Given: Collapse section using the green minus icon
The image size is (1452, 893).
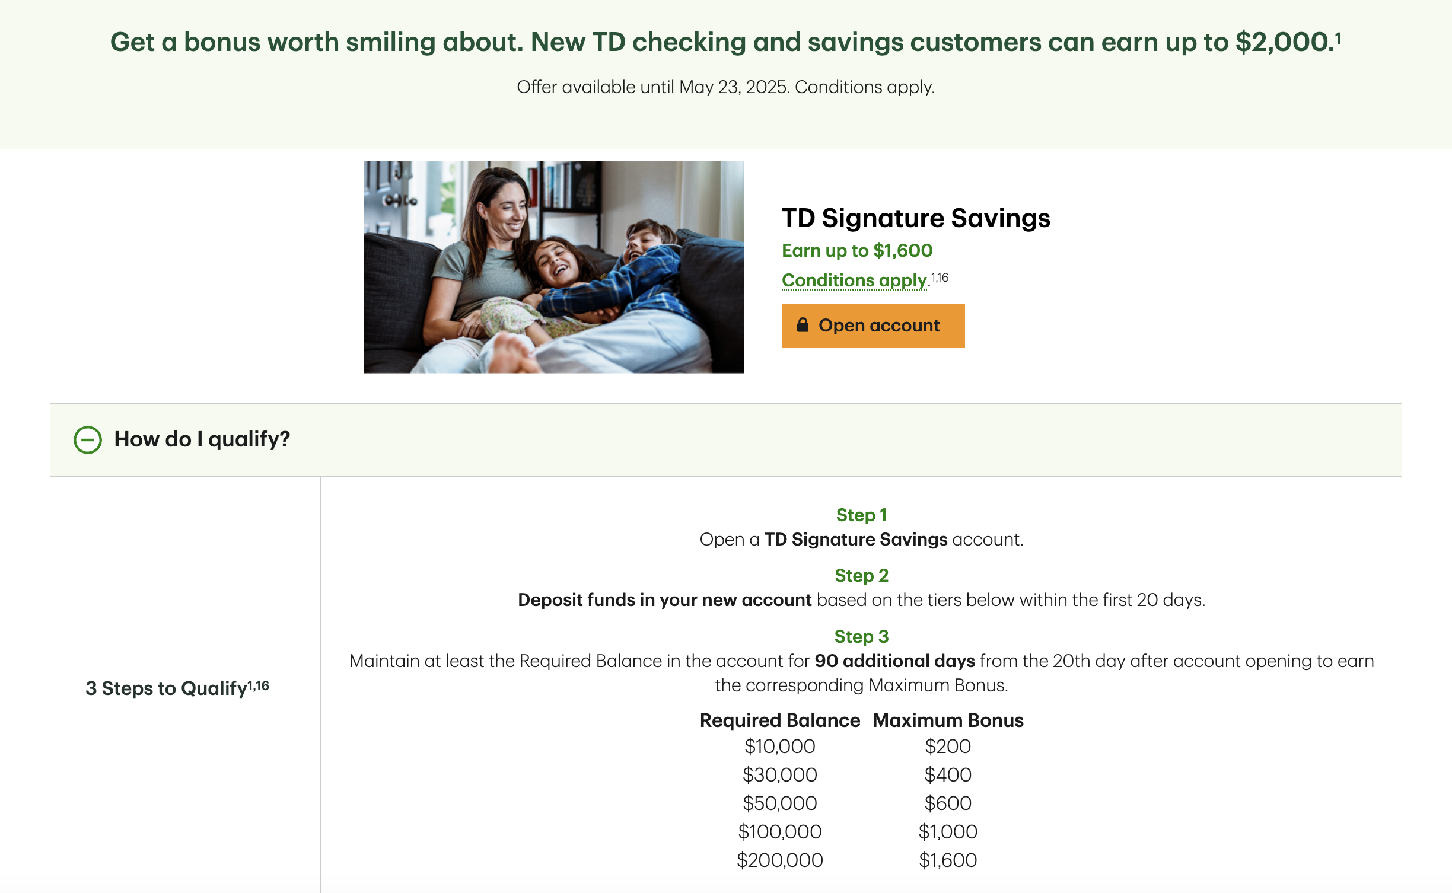Looking at the screenshot, I should [88, 440].
